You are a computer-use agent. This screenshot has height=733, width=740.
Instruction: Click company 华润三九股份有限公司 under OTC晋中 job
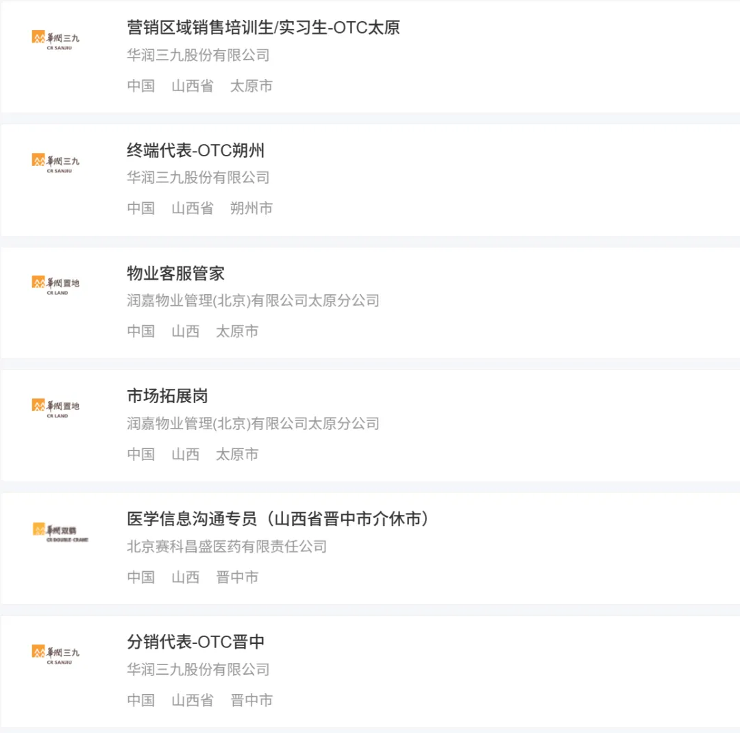198,669
